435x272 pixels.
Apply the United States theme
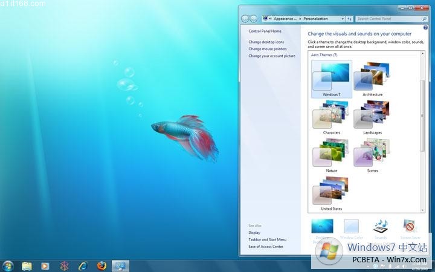click(x=332, y=193)
